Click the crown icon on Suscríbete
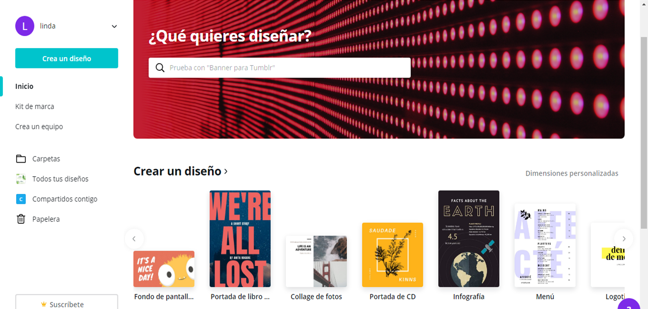This screenshot has width=648, height=309. [x=44, y=304]
